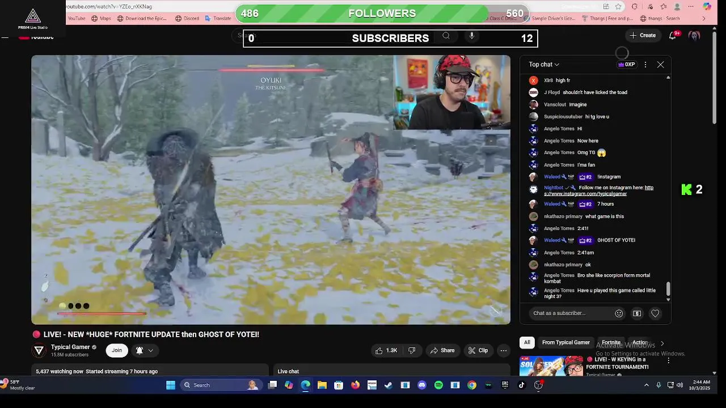This screenshot has height=408, width=726.
Task: Open Microsoft Store from the taskbar
Action: coord(339,385)
